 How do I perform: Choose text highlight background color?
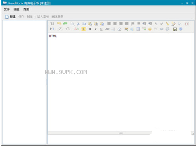(x=84, y=29)
